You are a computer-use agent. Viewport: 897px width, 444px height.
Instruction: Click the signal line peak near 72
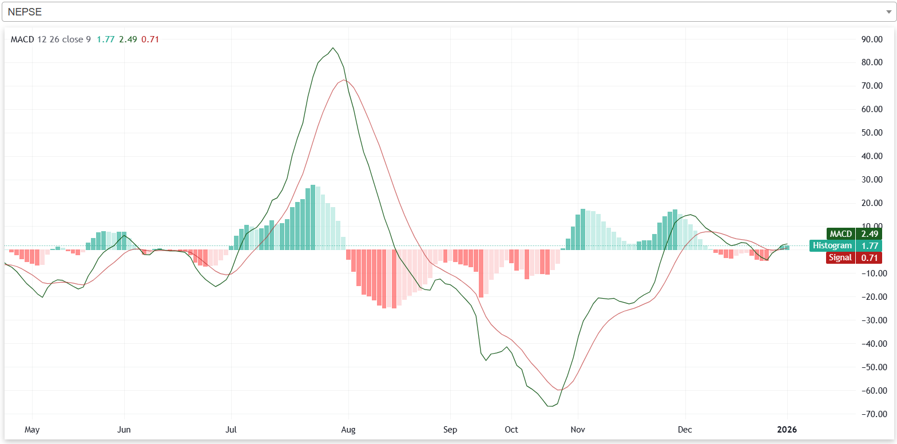click(343, 80)
